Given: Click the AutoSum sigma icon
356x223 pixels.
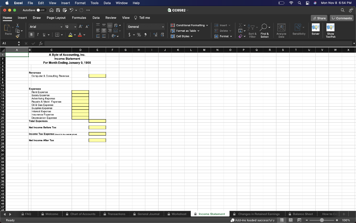Looking at the screenshot, I should pos(240,25).
